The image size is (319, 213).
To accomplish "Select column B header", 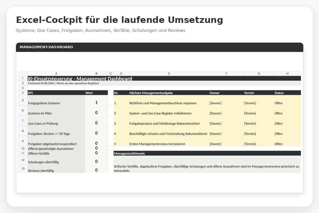I will [96, 73].
